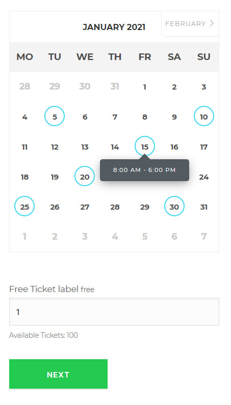Click date 12 in the calendar
This screenshot has width=231, height=405.
coord(55,147)
